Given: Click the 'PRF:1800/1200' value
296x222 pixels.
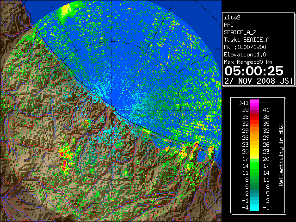Looking at the screenshot, I should 245,47.
